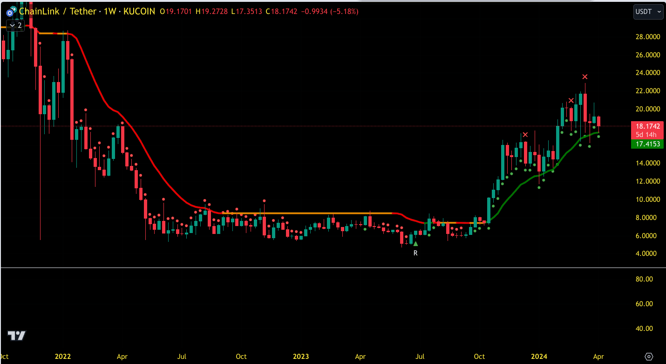Click 14.0000 on the price scale
This screenshot has height=364, width=666.
[647, 163]
